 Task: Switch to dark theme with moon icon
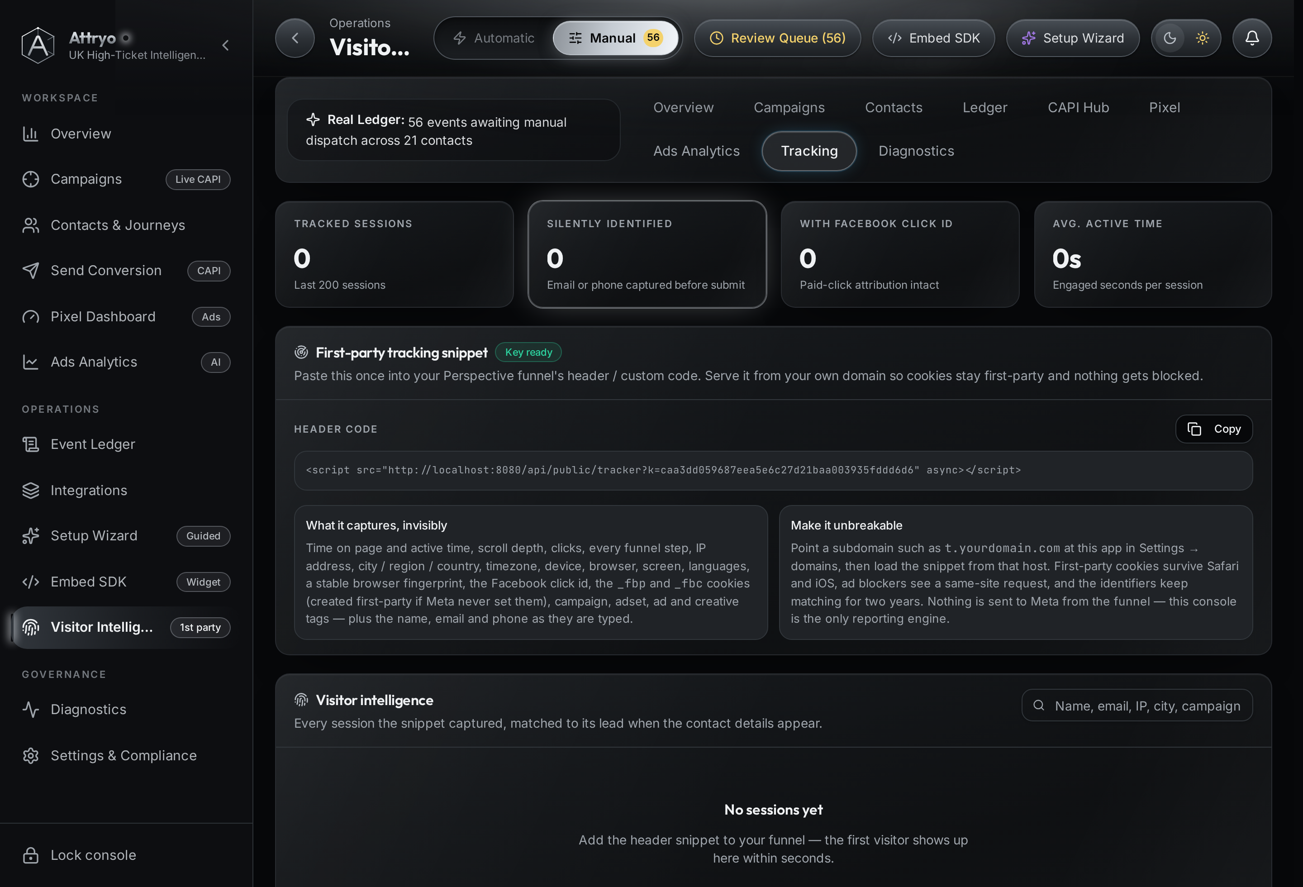(x=1170, y=38)
